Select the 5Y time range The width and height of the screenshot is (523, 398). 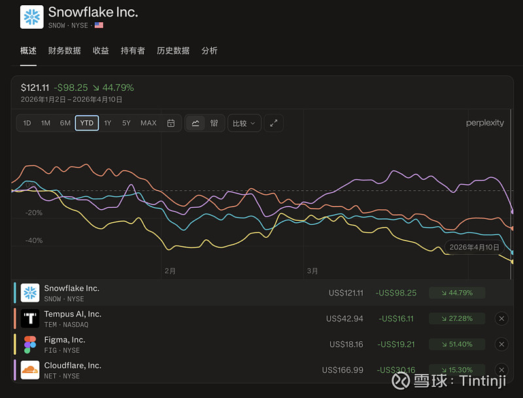(x=126, y=123)
